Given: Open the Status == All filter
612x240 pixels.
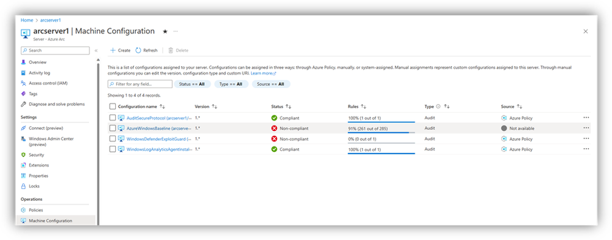Looking at the screenshot, I should pyautogui.click(x=192, y=84).
